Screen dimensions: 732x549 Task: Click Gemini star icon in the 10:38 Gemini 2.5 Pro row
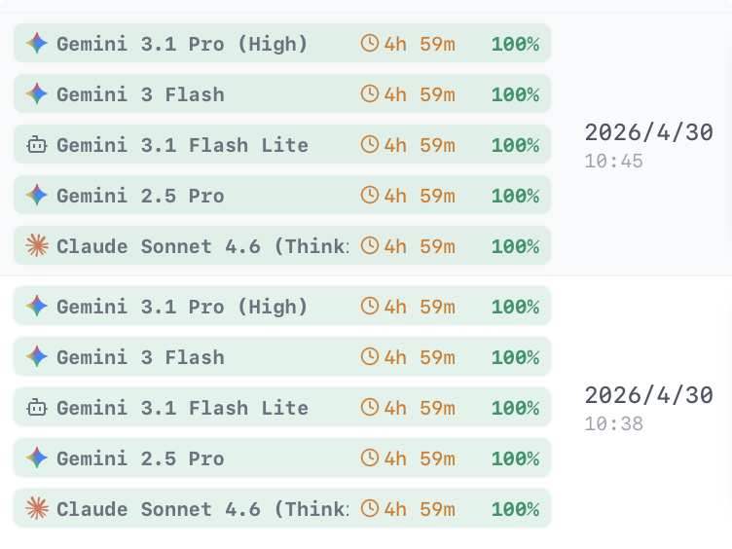(37, 457)
